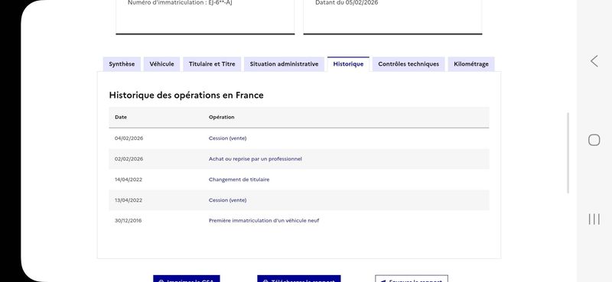Screen dimensions: 612x282
Task: Open the Véhicule tab
Action: (x=161, y=64)
